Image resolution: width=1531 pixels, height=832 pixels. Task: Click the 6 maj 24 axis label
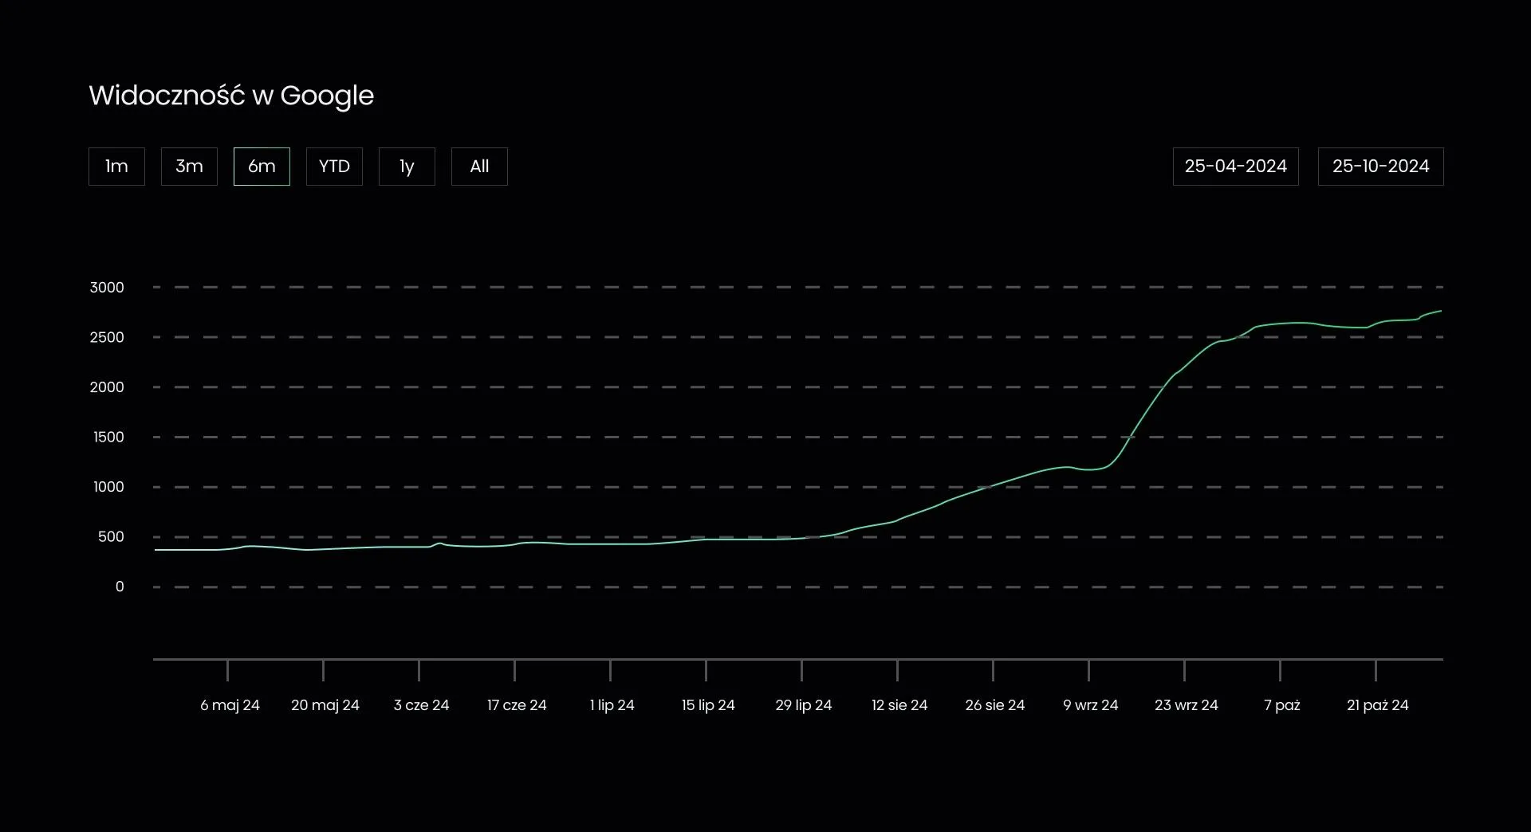coord(230,705)
